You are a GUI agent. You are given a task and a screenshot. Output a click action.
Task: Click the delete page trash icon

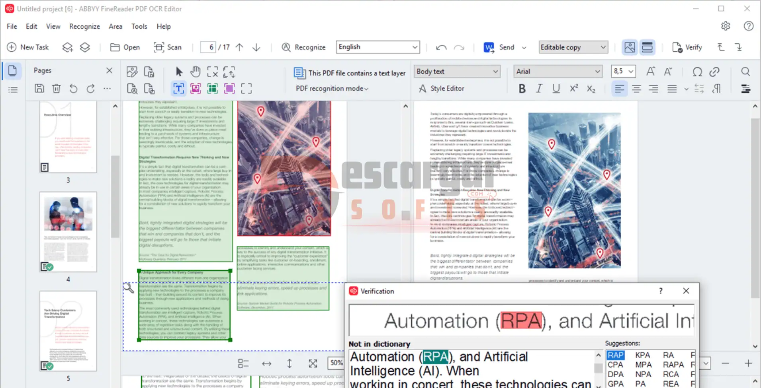[x=56, y=89]
